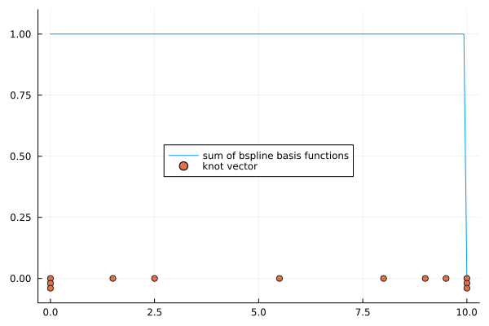Image resolution: width=489 pixels, height=326 pixels.
Task: Click the orange circle marker in the legend
Action: (183, 166)
